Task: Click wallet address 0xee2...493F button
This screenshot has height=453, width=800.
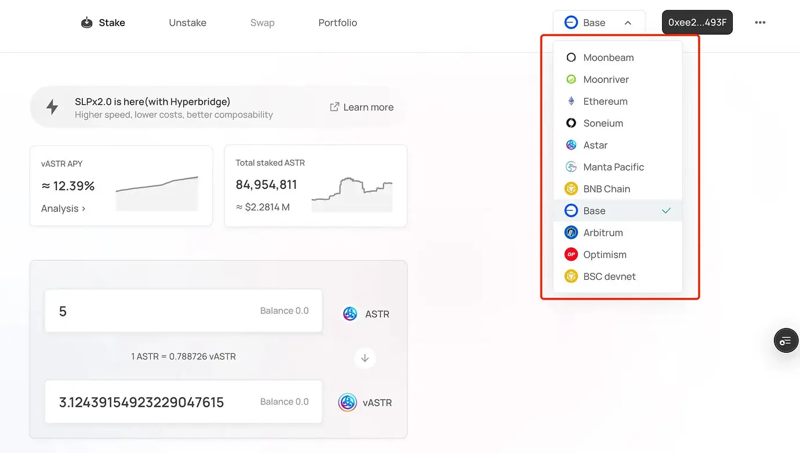Action: [697, 23]
